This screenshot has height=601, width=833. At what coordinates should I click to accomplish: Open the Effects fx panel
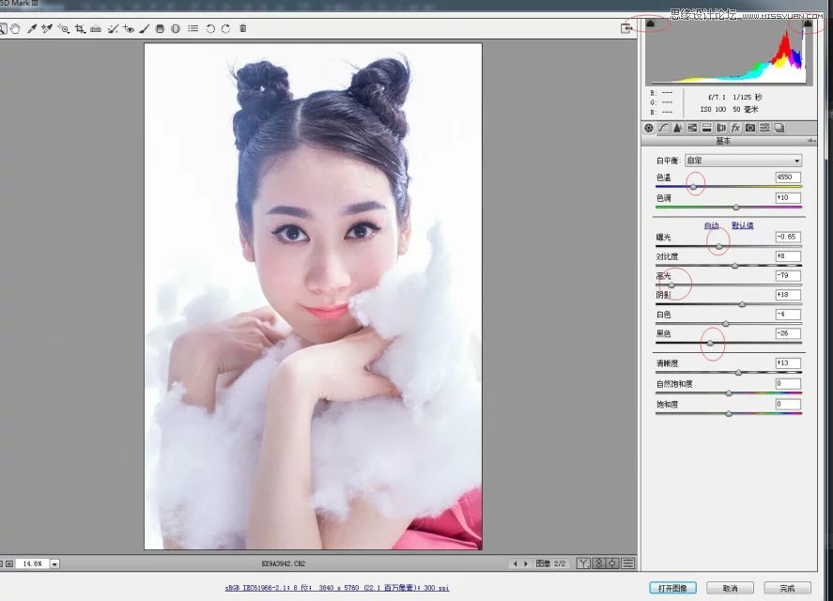tap(735, 128)
